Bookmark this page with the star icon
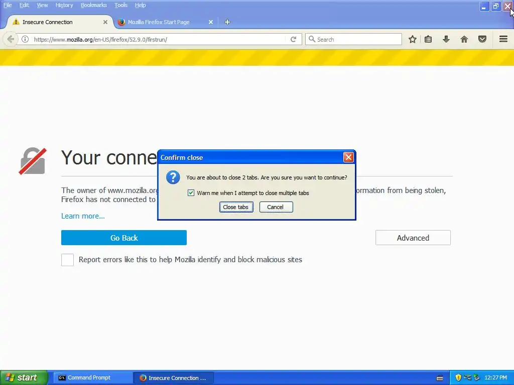Screen dimensions: 514x385 (x=413, y=39)
